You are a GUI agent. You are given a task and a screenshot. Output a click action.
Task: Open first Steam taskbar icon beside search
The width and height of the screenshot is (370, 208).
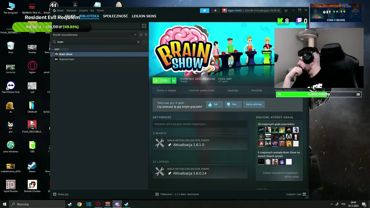70,204
